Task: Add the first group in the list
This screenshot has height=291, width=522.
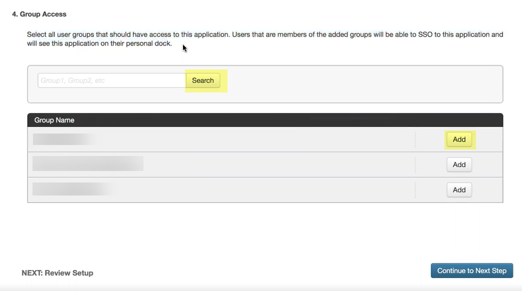Action: click(459, 139)
